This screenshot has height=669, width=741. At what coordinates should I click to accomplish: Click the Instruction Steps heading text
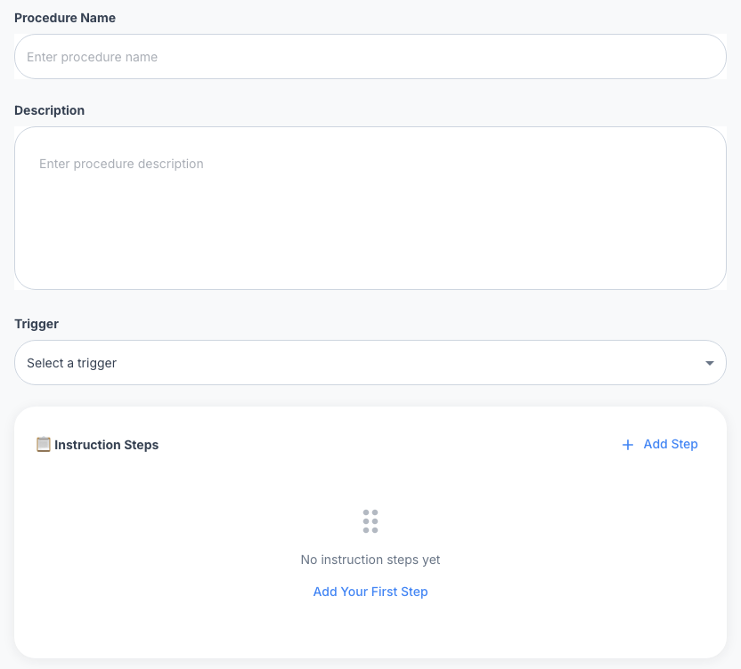(x=106, y=445)
